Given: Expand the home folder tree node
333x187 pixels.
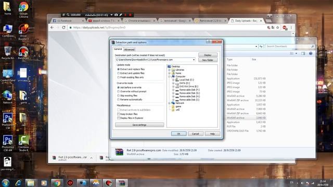Looking at the screenshot, I should point(169,73).
